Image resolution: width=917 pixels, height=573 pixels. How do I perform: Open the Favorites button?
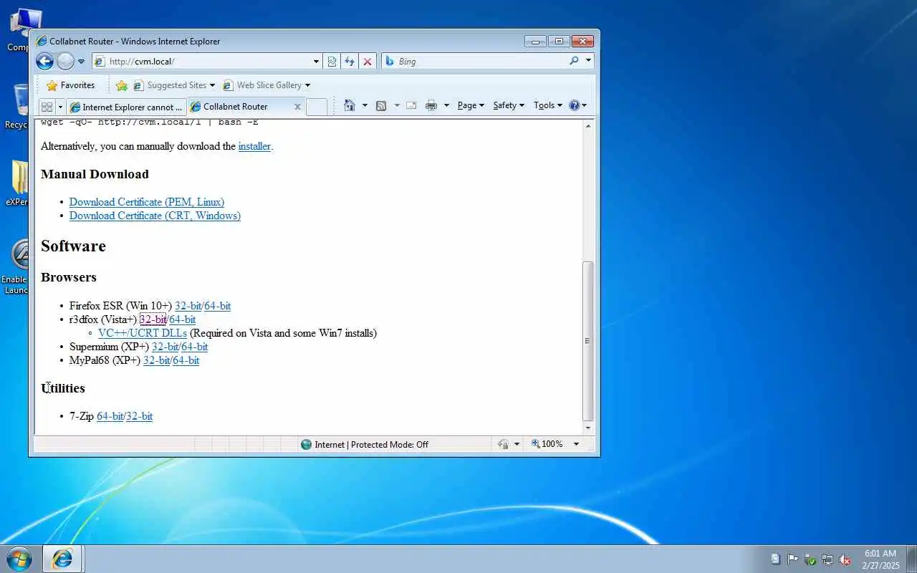(x=70, y=85)
